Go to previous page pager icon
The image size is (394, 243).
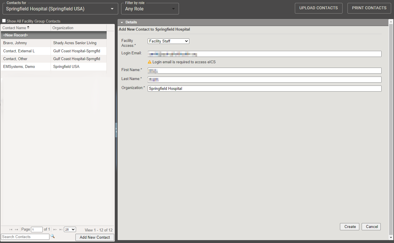[16, 229]
